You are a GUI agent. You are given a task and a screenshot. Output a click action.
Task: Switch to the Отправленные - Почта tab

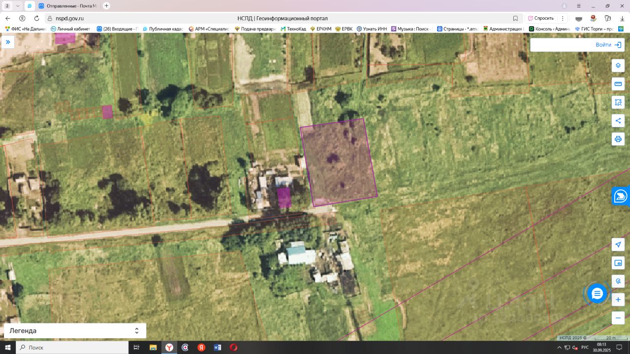68,6
